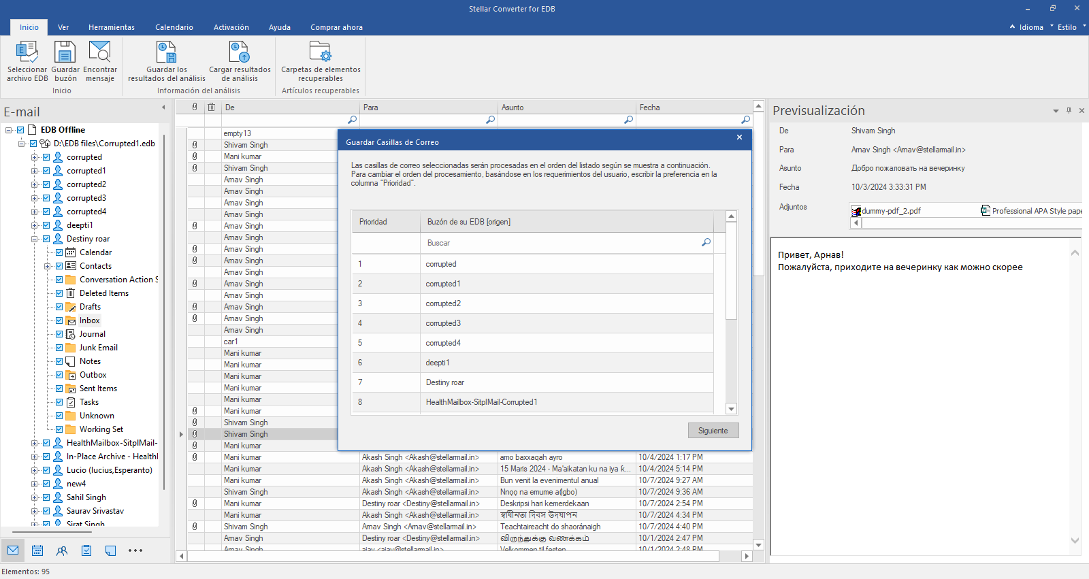1089x579 pixels.
Task: Open the Idioma dropdown
Action: coord(1031,27)
